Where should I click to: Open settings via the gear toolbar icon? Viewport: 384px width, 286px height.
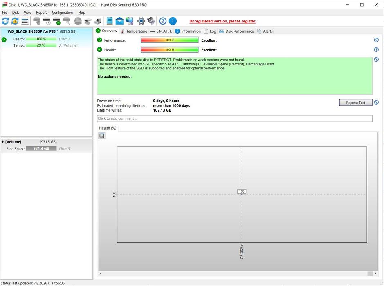click(x=141, y=21)
